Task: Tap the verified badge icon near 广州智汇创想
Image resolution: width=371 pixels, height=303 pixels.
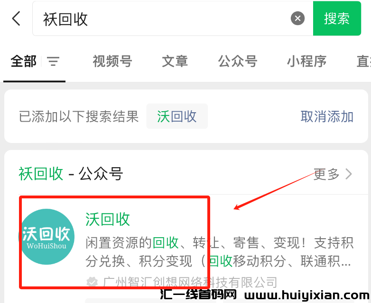Action: click(x=92, y=282)
